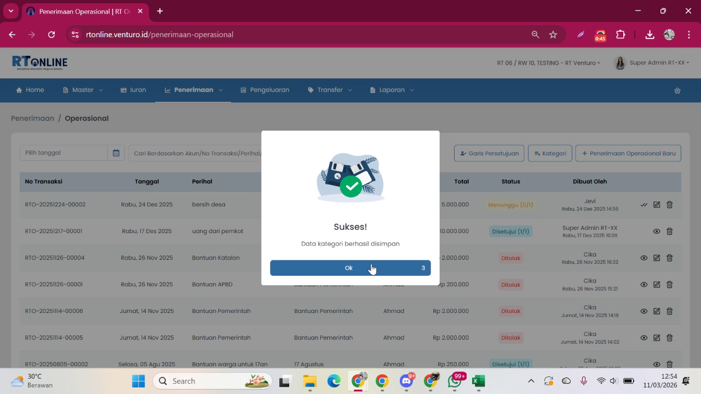Screen dimensions: 701x394
Task: Delete transaction RTO-20251224-00002
Action: pyautogui.click(x=669, y=205)
